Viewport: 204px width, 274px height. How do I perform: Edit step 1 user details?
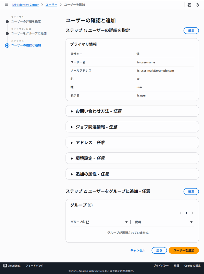click(191, 31)
